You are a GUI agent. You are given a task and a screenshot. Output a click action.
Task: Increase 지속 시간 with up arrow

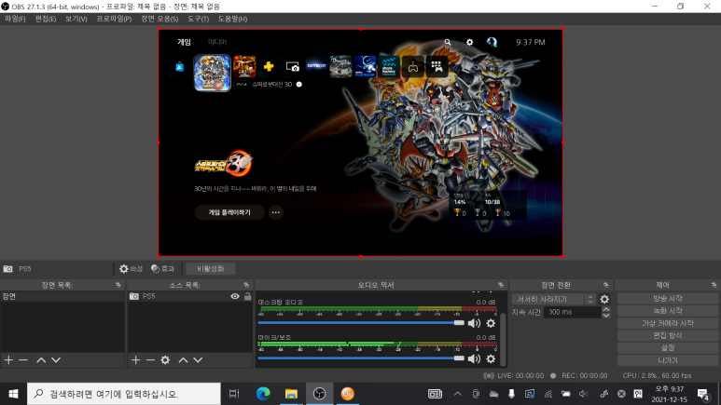606,309
